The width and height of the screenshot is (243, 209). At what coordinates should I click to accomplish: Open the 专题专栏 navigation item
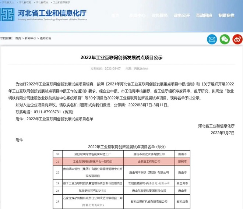click(x=226, y=15)
